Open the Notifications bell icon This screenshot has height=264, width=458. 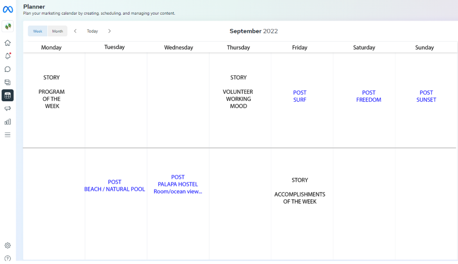[x=8, y=56]
